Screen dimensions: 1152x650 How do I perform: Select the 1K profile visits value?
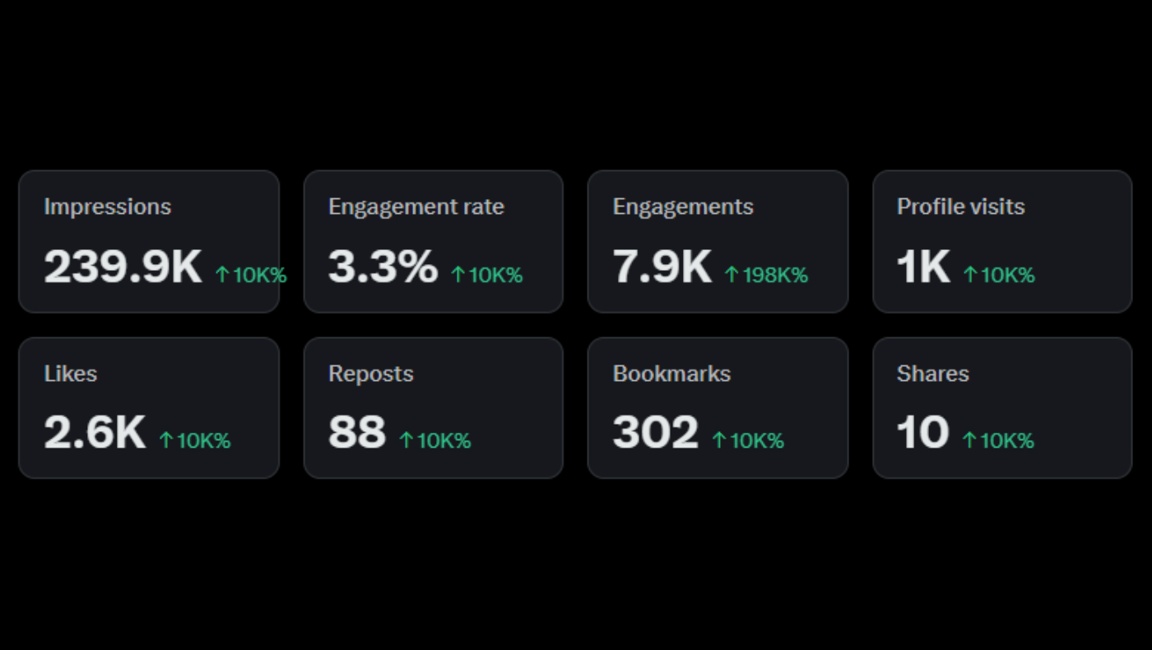click(x=923, y=267)
